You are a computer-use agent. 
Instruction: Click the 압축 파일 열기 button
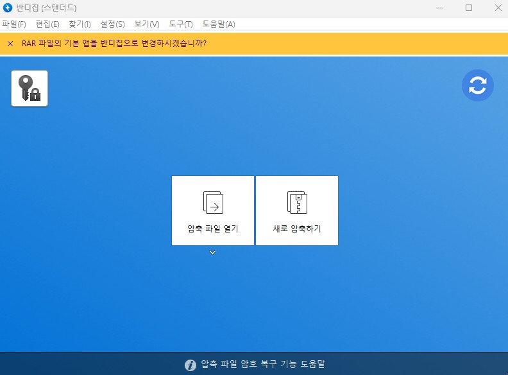point(213,211)
